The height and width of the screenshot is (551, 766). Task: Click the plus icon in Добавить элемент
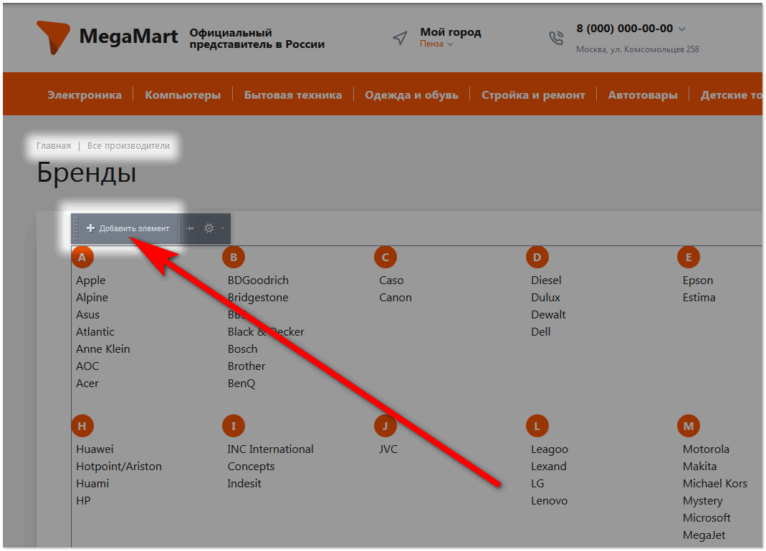(90, 228)
